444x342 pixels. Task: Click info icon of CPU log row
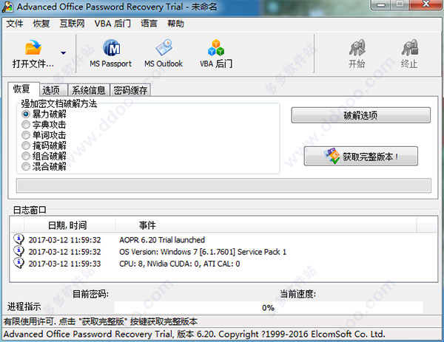(19, 263)
